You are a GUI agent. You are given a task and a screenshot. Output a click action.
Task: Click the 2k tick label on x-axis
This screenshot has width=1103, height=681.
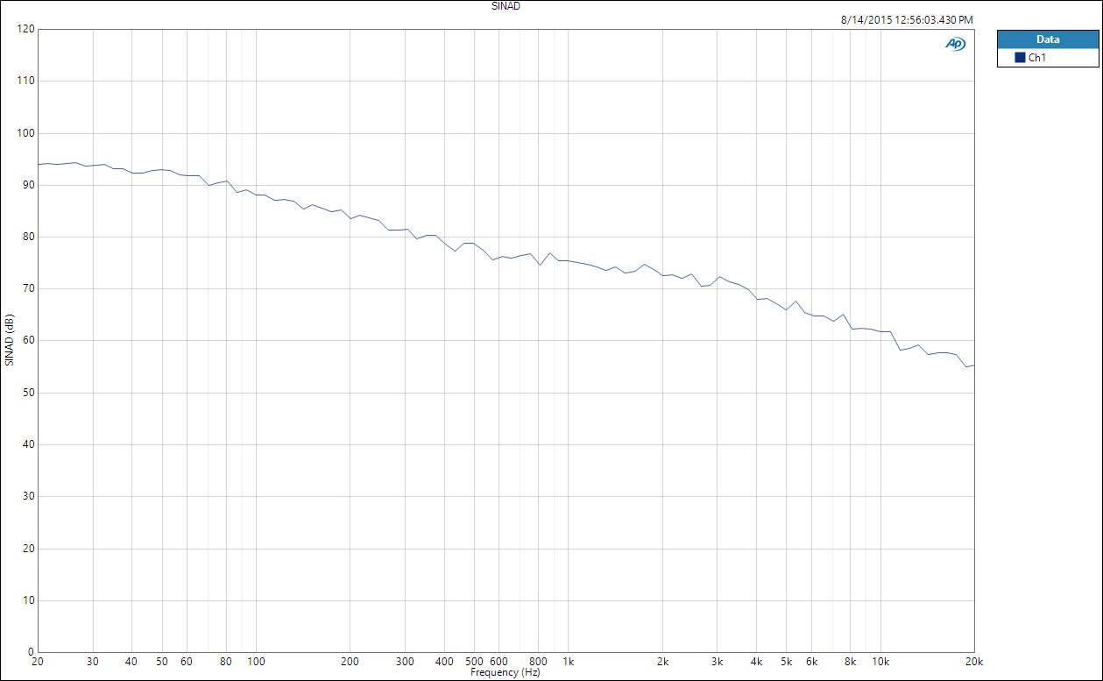pos(662,662)
